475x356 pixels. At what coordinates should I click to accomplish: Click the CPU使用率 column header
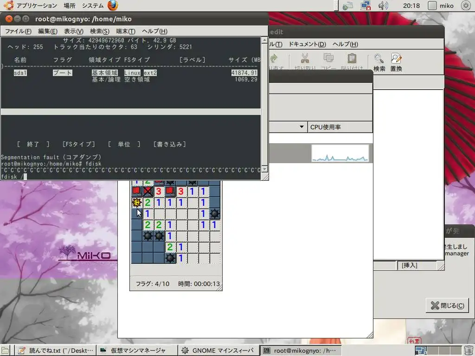(x=340, y=127)
